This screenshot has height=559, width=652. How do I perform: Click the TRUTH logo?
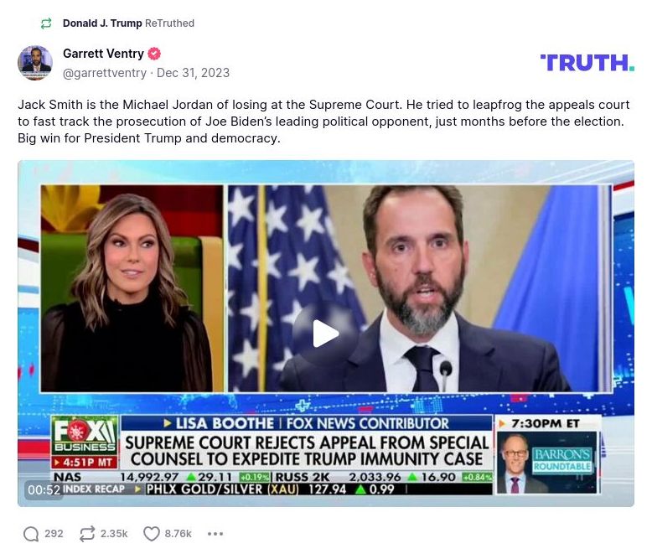587,63
